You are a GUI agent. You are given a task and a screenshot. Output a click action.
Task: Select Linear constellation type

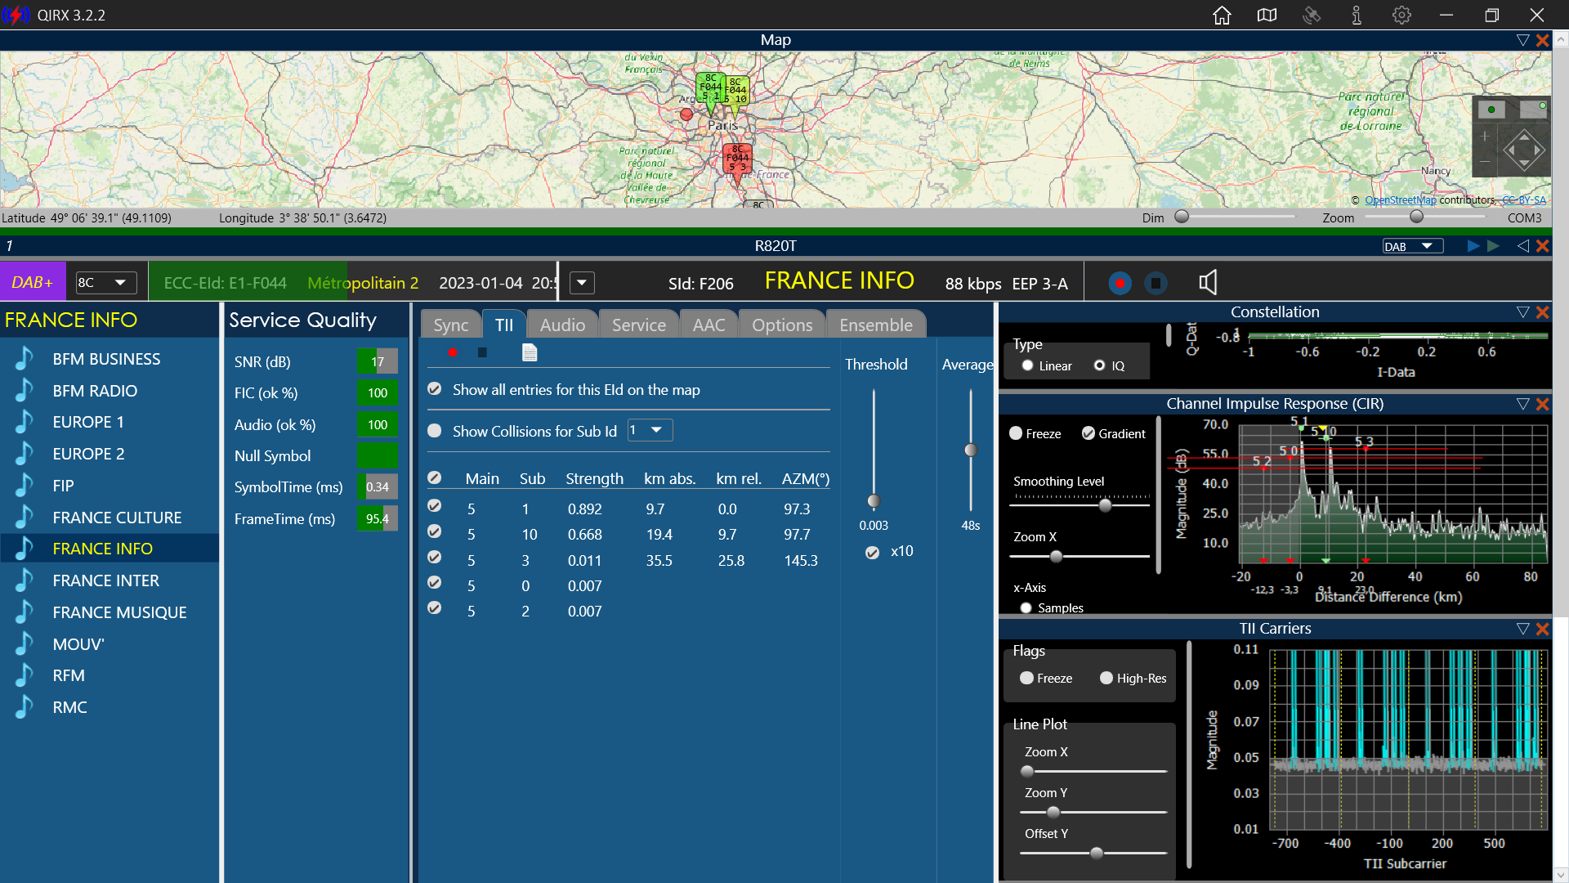[1028, 365]
